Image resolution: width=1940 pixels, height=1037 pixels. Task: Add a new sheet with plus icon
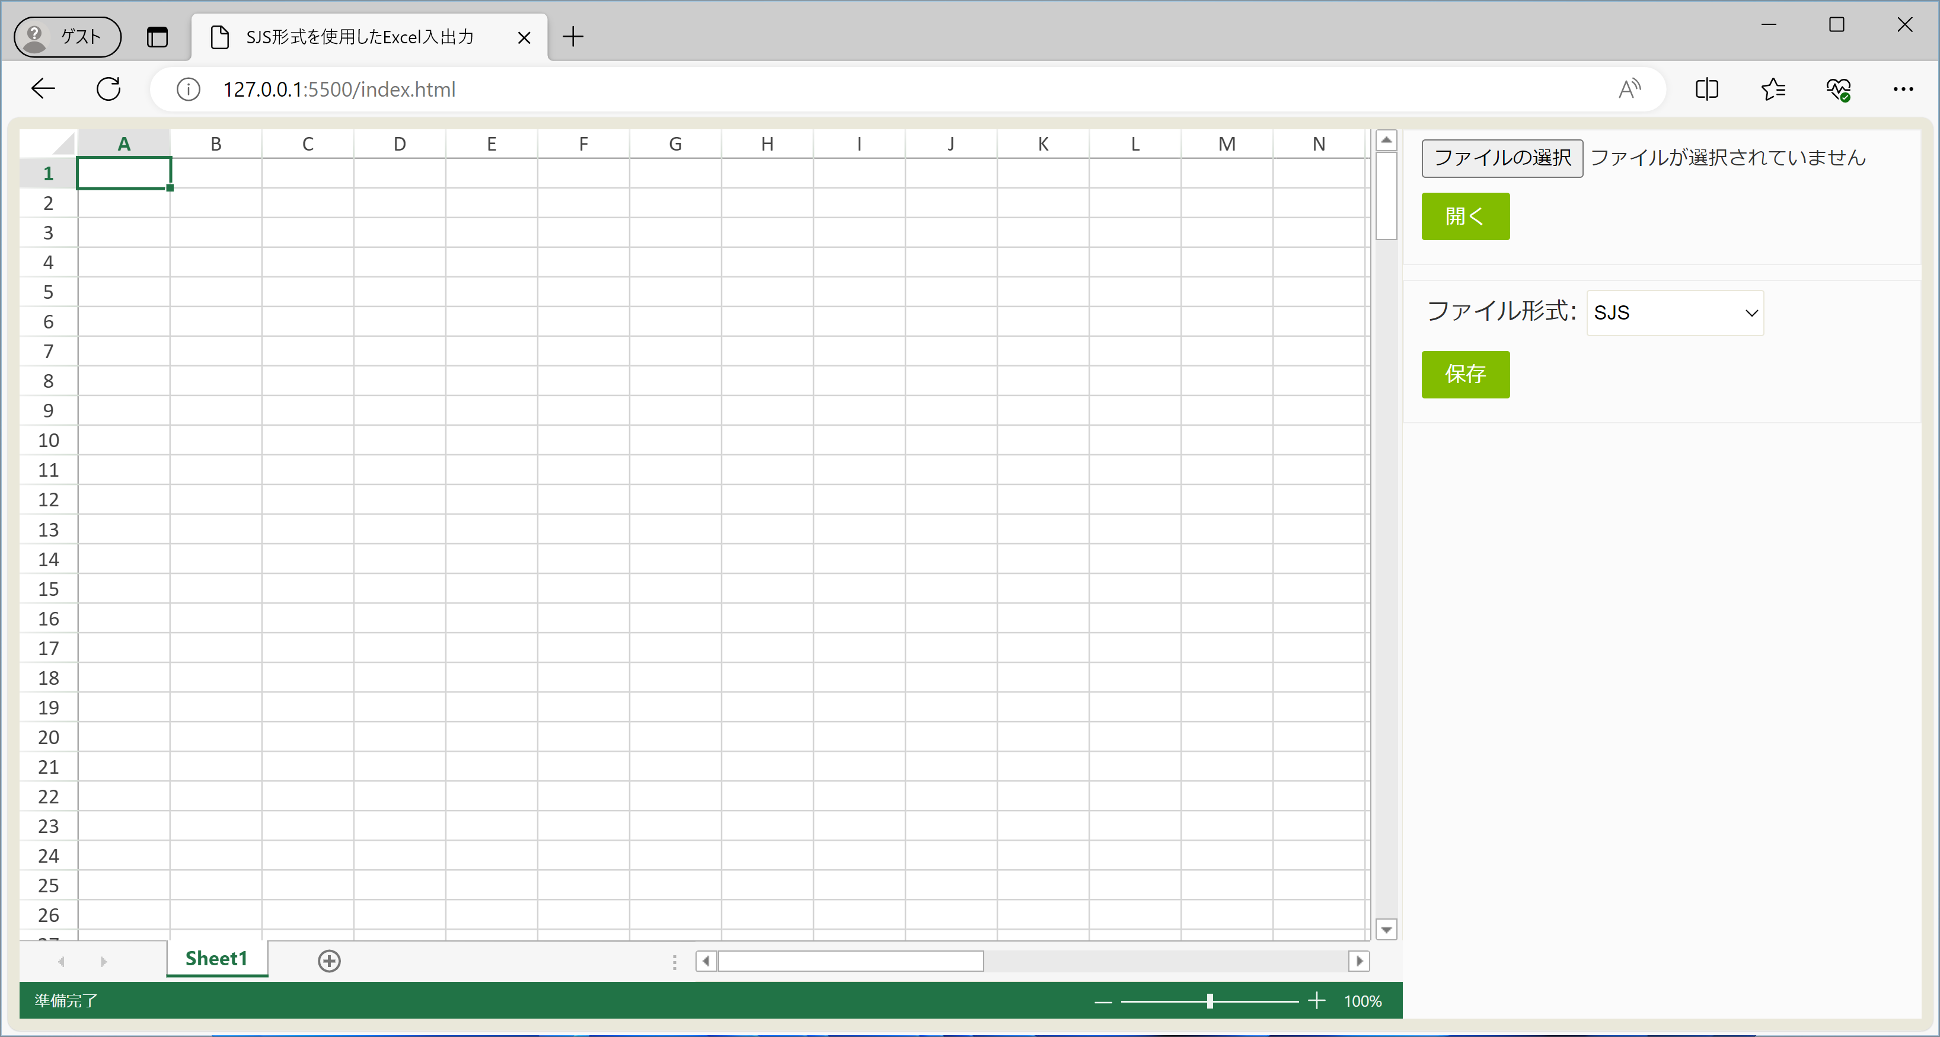329,961
